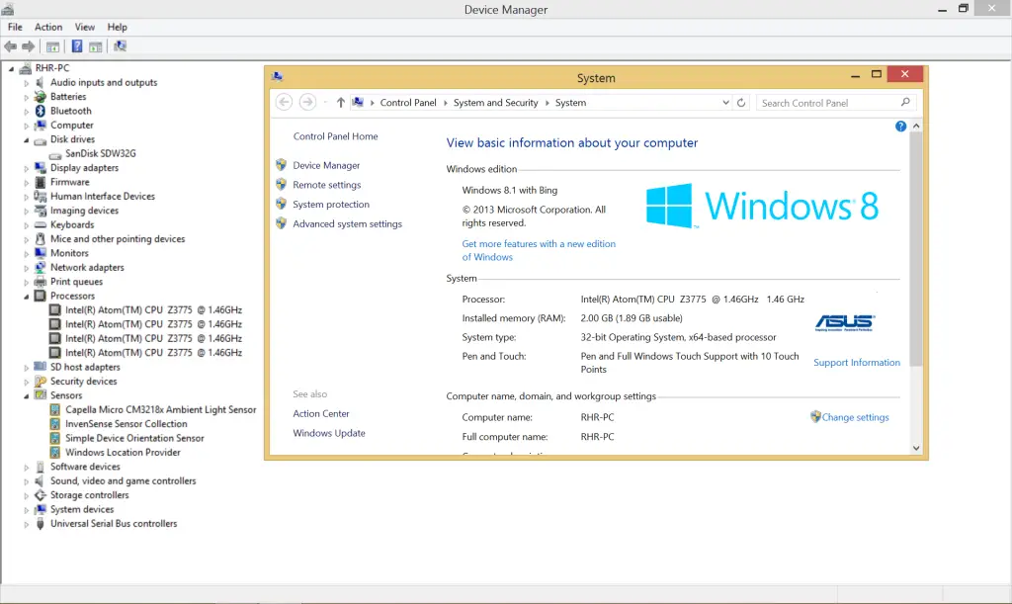Click the Bluetooth category icon in device tree
This screenshot has height=604, width=1012.
pyautogui.click(x=40, y=111)
